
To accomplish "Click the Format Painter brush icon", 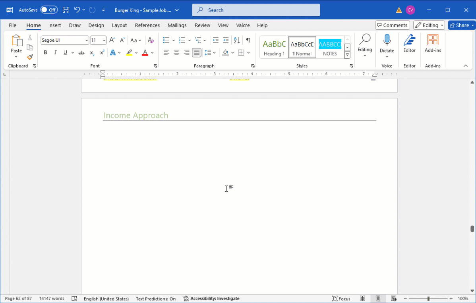I will pos(30,57).
